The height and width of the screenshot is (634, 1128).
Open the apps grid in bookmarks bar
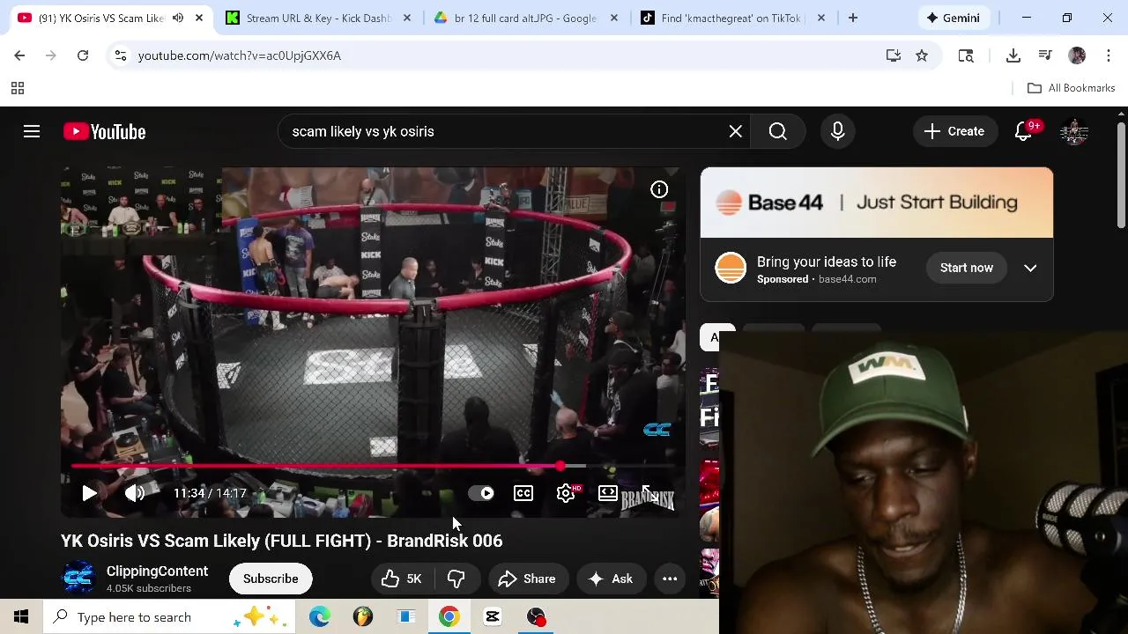coord(17,88)
